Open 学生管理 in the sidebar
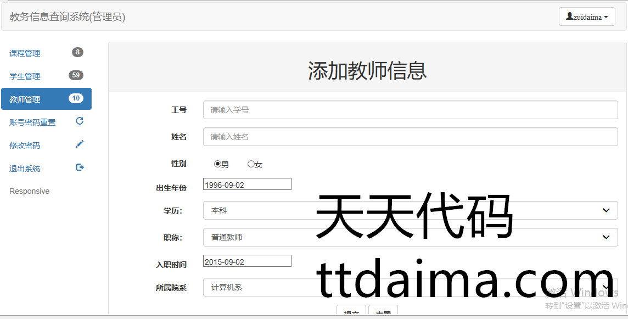The image size is (628, 319). (25, 76)
